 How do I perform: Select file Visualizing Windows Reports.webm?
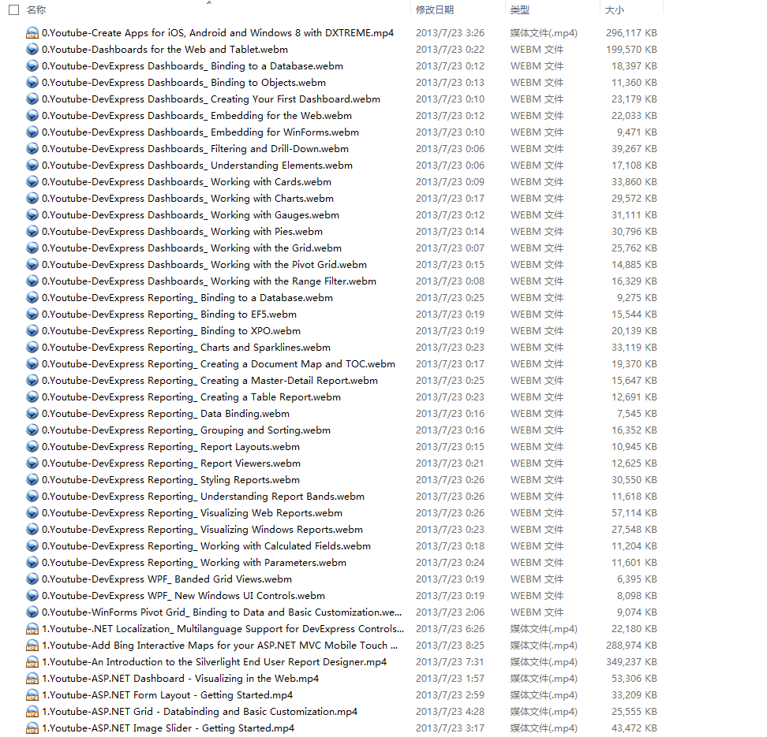tap(202, 530)
